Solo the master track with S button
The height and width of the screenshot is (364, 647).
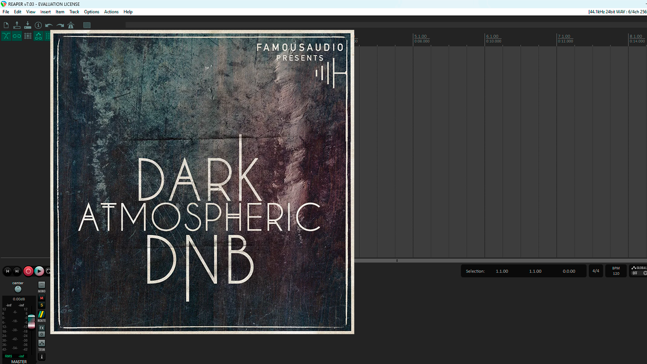42,305
